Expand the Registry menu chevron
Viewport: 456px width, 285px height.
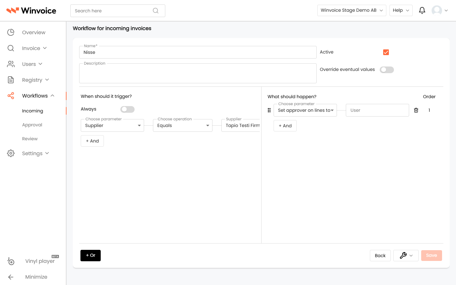[x=47, y=80]
